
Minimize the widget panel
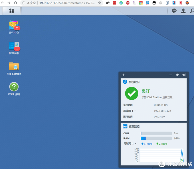171,75
